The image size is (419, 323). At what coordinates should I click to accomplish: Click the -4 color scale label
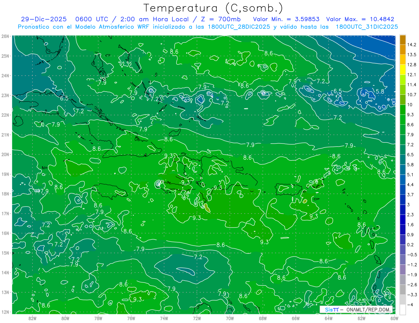(410, 305)
